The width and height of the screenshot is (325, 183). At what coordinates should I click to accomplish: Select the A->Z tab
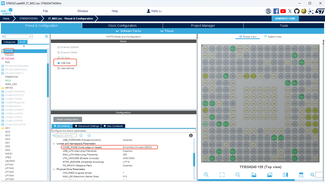click(23, 42)
